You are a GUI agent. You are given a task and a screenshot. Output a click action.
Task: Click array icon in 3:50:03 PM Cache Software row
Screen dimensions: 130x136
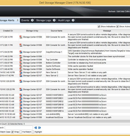[x=21, y=66]
